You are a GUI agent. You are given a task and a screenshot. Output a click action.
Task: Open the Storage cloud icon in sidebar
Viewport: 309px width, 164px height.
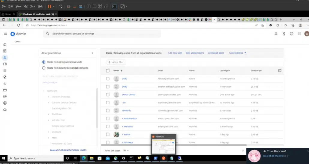5,109
